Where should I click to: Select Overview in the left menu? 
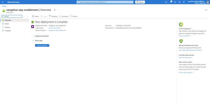[x=15, y=20]
